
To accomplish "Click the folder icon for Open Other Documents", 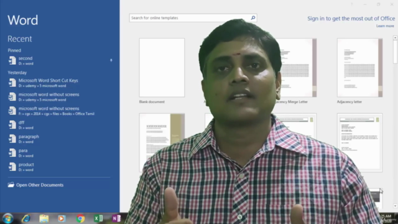I will [x=11, y=185].
